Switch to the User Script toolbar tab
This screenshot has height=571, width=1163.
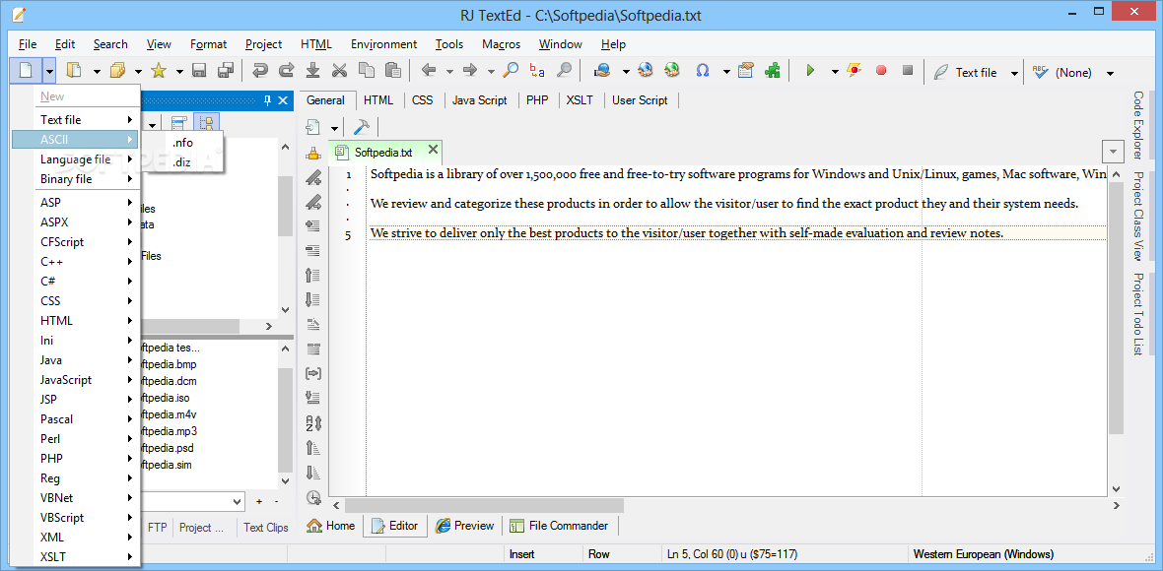click(640, 100)
